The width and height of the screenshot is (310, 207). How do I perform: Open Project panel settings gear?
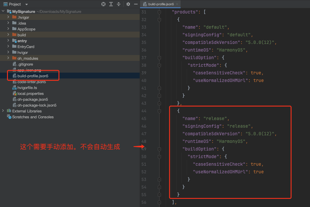click(128, 4)
